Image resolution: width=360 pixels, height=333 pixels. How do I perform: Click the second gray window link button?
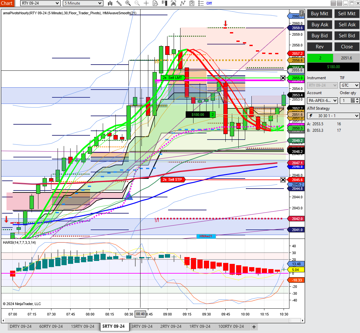(x=340, y=3)
